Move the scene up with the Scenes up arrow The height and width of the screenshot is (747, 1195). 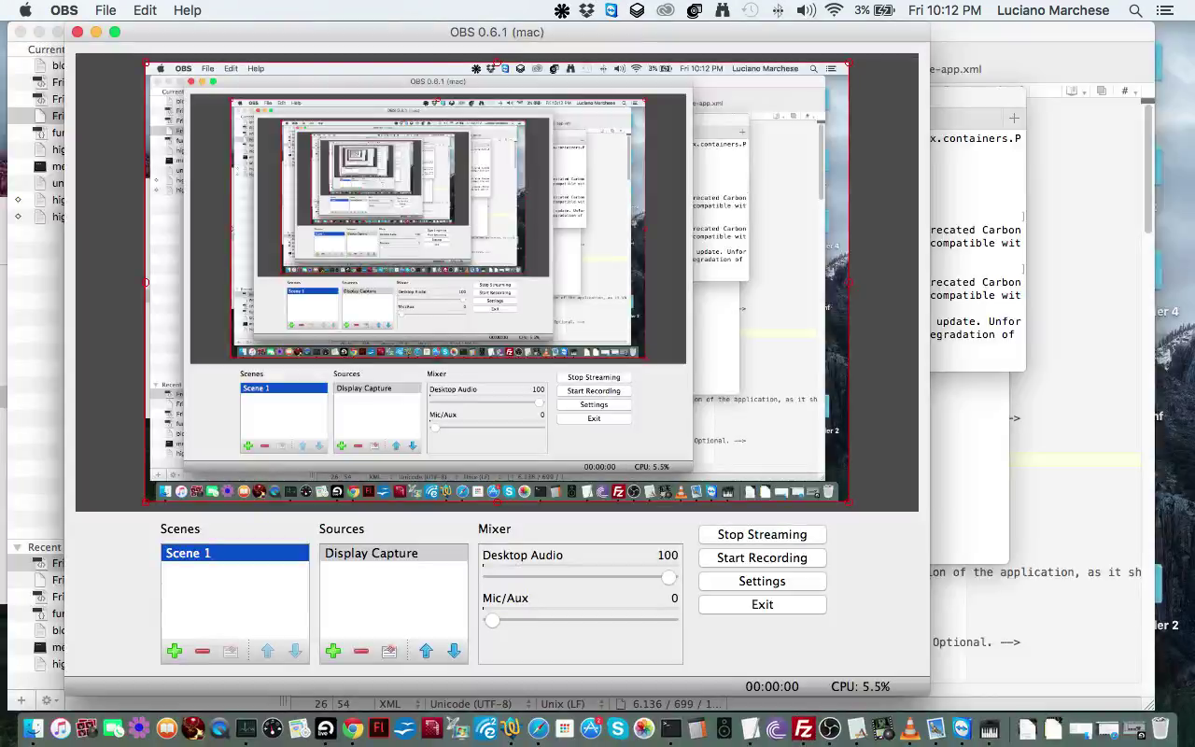pos(268,651)
